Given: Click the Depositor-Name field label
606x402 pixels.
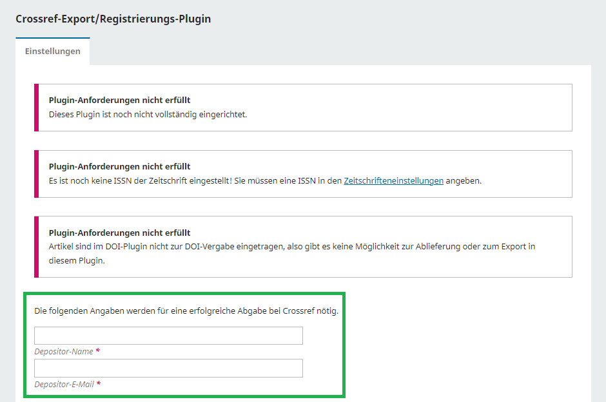Looking at the screenshot, I should (x=63, y=352).
